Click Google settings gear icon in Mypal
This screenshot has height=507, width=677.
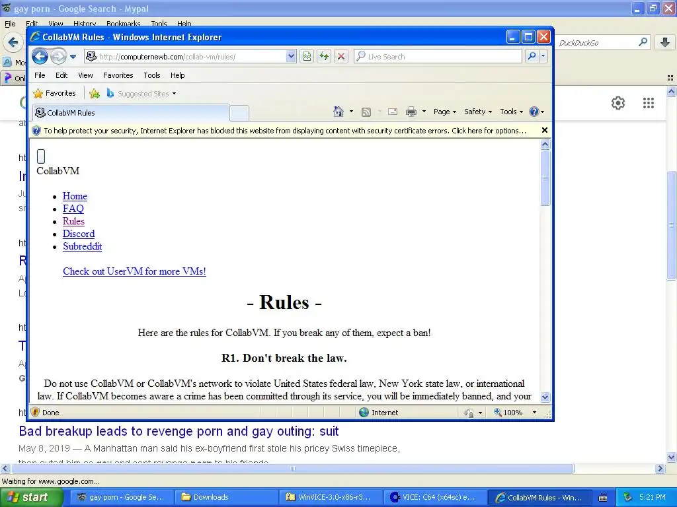coord(618,103)
